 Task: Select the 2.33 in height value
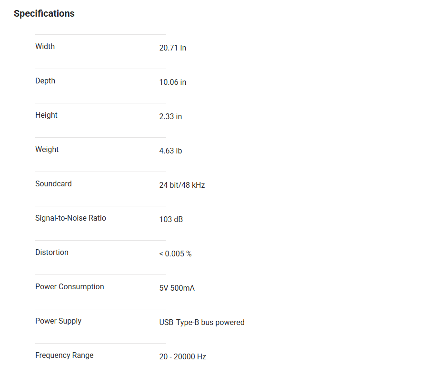[170, 117]
